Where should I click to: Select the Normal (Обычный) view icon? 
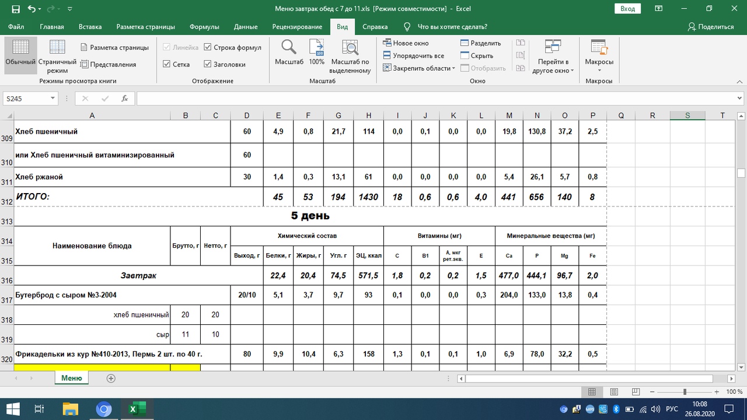(x=20, y=48)
